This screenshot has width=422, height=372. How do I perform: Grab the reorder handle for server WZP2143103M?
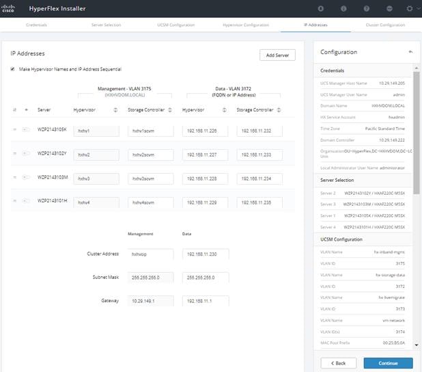(x=15, y=177)
